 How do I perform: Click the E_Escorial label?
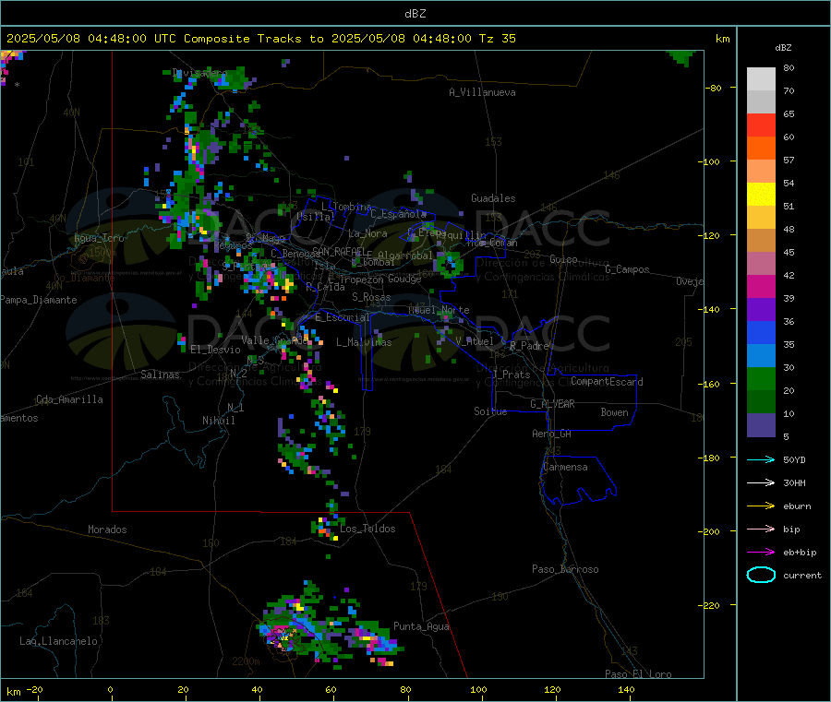(343, 317)
